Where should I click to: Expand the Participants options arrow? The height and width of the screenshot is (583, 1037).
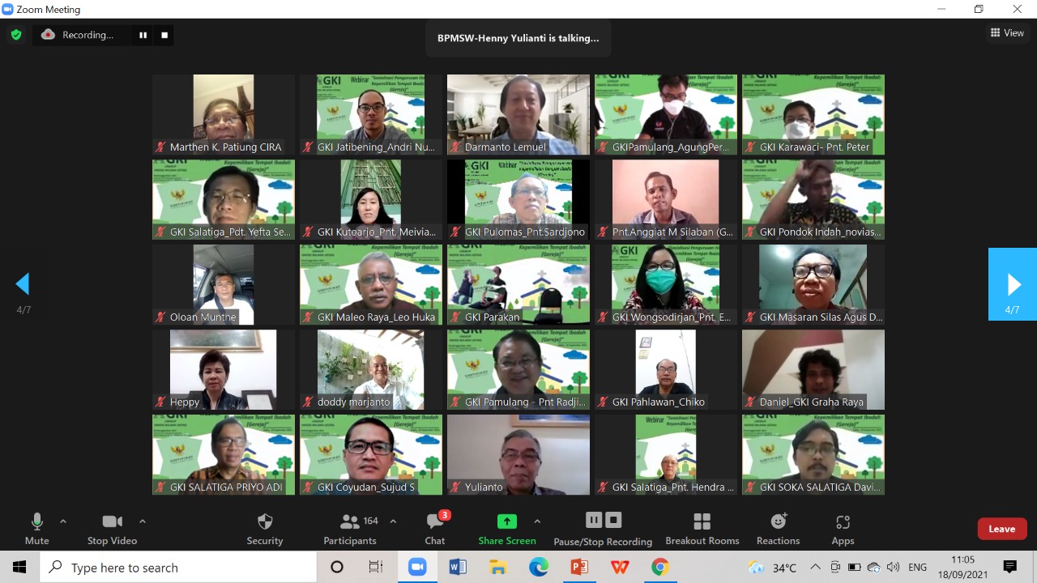coord(393,521)
